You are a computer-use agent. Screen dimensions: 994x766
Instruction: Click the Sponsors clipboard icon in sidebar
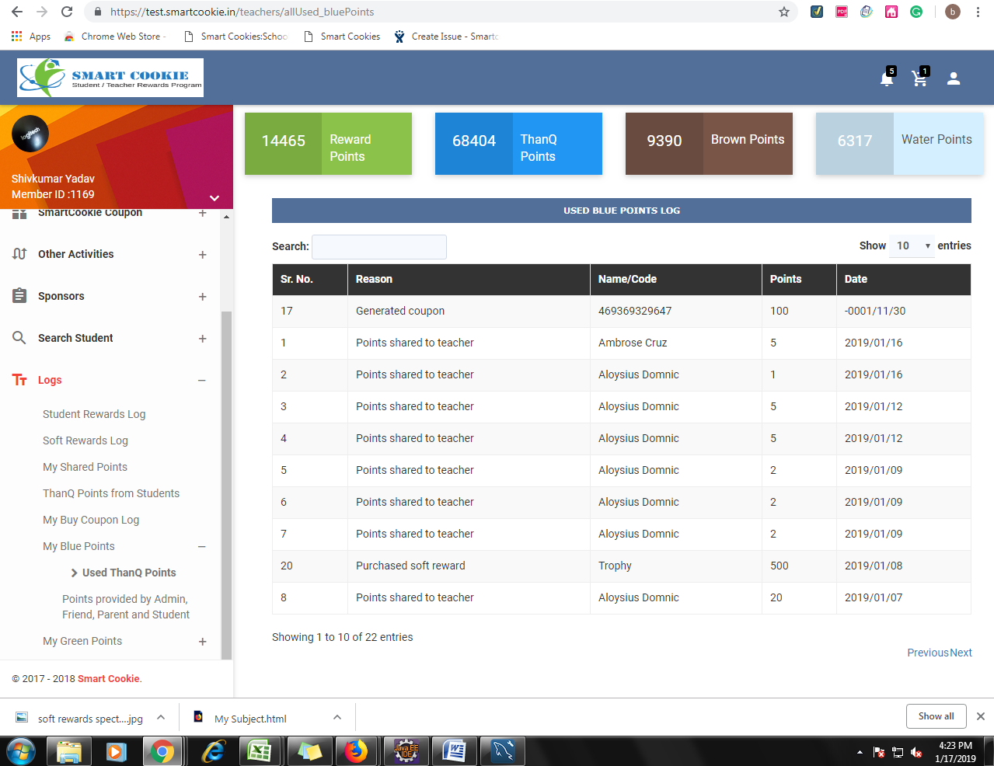[19, 296]
